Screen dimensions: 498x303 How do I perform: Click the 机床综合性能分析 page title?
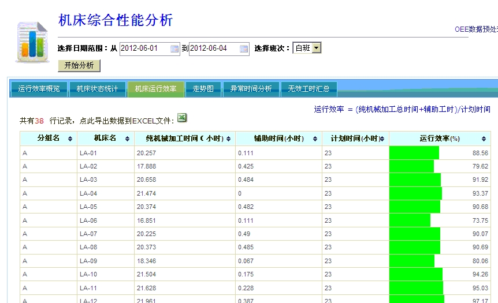pos(116,20)
